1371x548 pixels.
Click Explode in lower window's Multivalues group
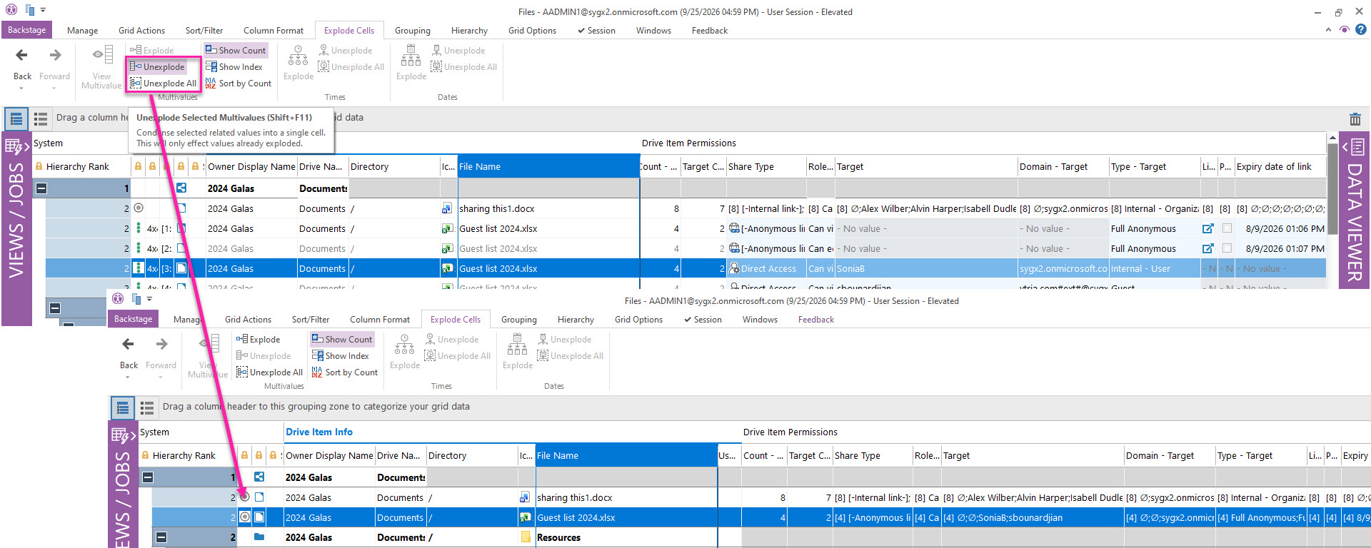point(258,340)
